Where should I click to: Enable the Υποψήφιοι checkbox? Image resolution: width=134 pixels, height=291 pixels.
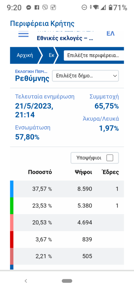pyautogui.click(x=110, y=158)
